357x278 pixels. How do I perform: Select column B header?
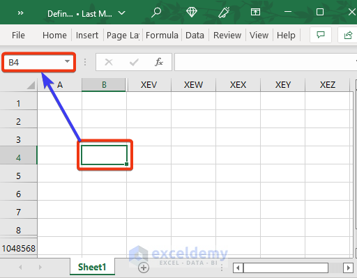click(x=104, y=85)
